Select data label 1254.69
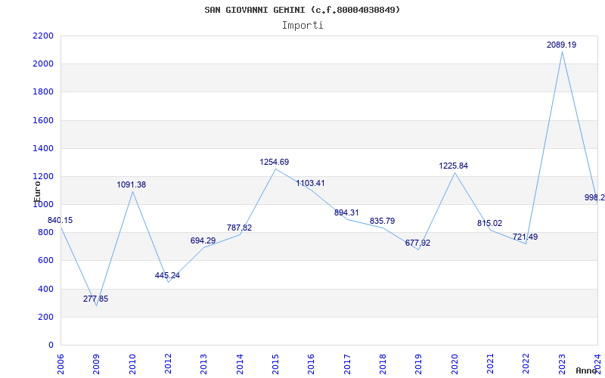Screen dimensions: 605x378 tap(275, 162)
